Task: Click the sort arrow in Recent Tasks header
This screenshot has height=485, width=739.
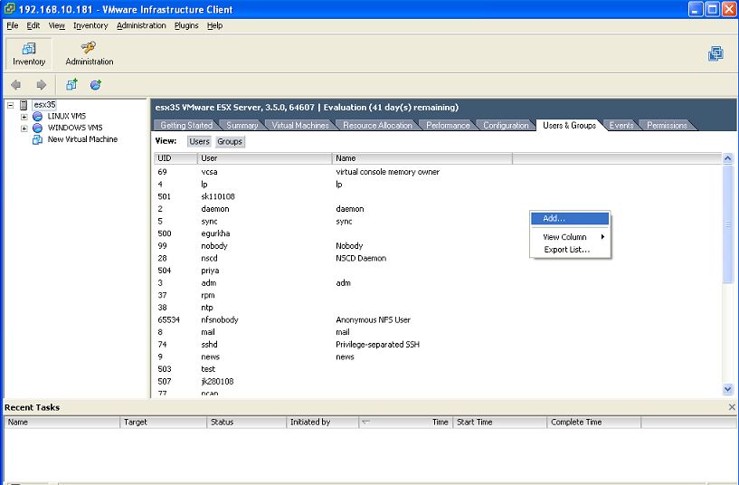Action: point(365,423)
